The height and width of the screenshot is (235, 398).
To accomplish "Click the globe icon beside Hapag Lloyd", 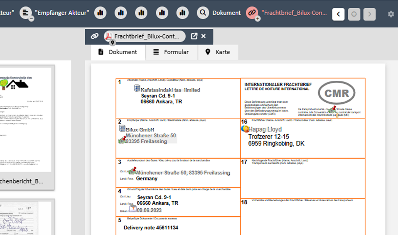I will 245,128.
